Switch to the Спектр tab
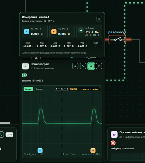The image size is (145, 163). tap(40, 89)
